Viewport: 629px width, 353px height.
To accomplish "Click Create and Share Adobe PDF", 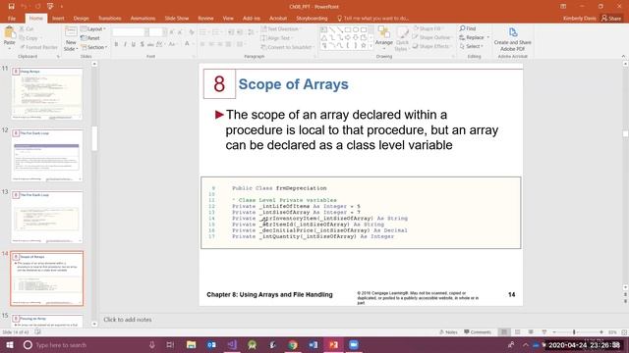I will click(x=512, y=39).
